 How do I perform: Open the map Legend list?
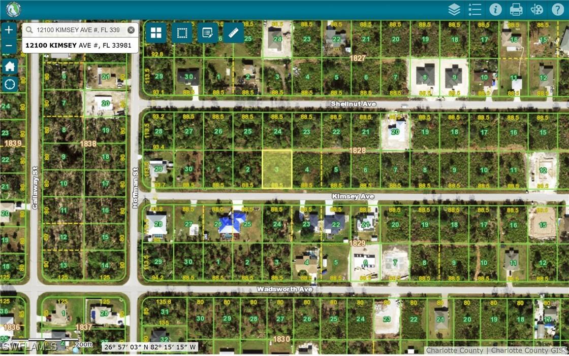(475, 9)
